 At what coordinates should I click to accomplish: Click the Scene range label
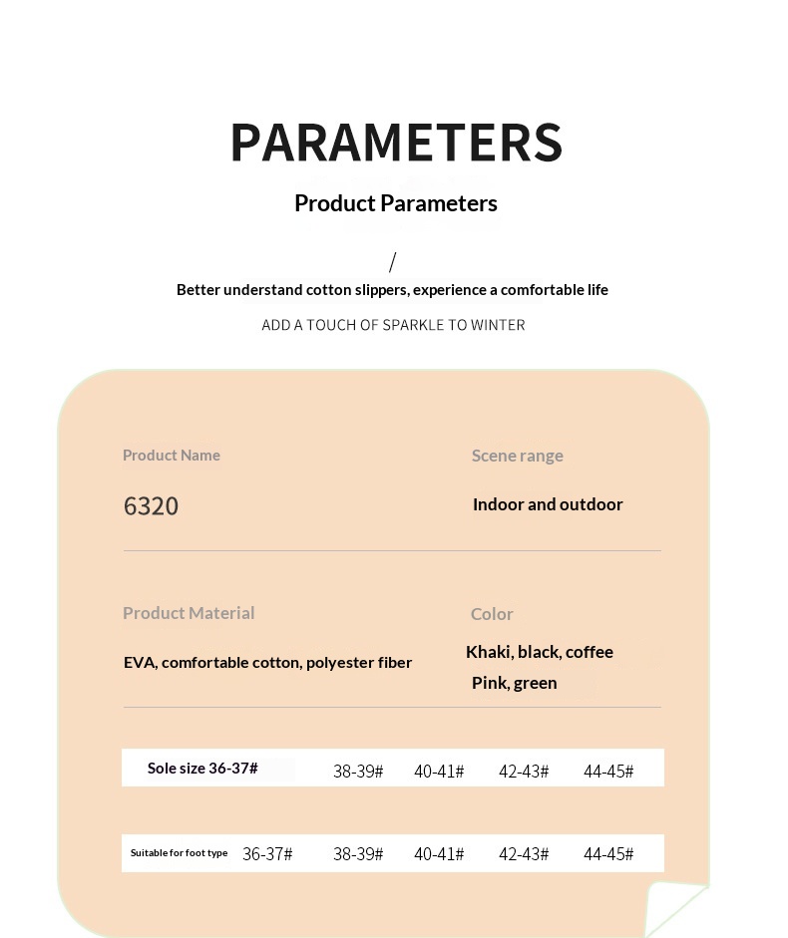517,456
